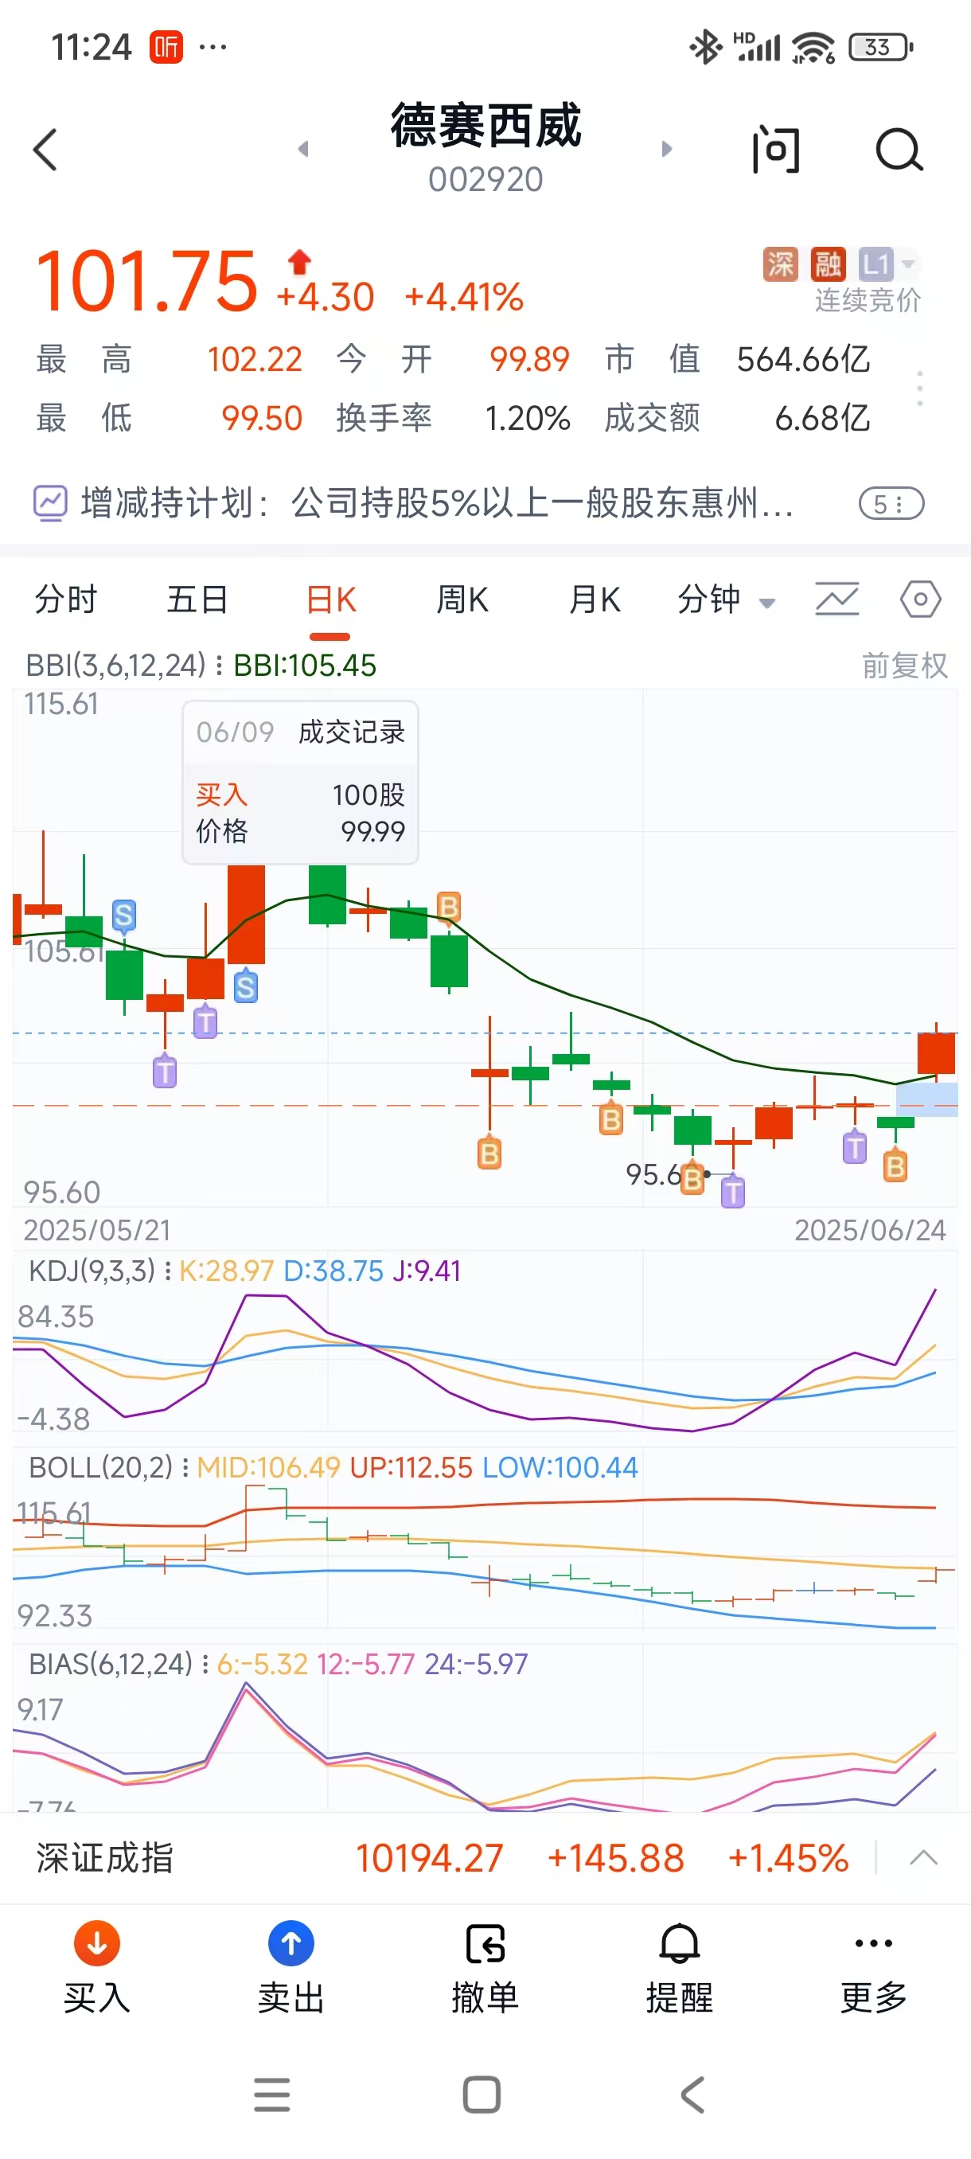Tap the 深 market badge
This screenshot has height=2159, width=971.
[x=780, y=264]
